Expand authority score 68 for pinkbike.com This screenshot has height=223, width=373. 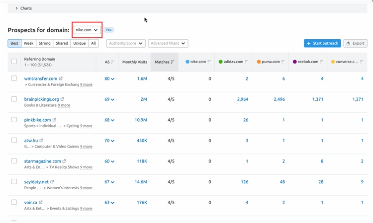pos(109,120)
